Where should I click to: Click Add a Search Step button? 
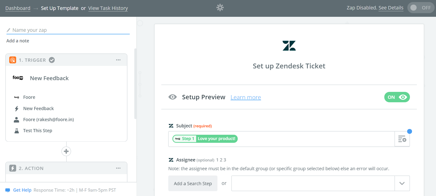(193, 183)
